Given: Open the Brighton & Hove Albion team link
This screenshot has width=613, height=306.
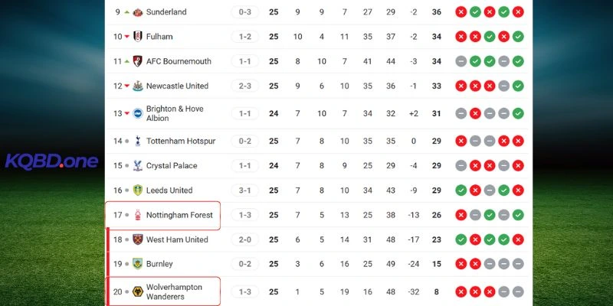Looking at the screenshot, I should coord(175,113).
